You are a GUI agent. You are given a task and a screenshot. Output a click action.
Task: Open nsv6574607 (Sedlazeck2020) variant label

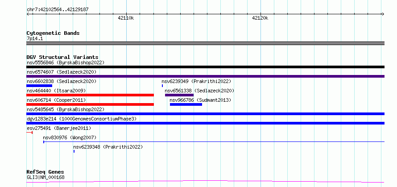coord(62,72)
